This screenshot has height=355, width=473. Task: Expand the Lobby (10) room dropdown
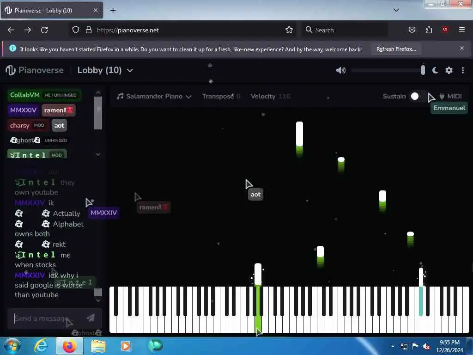coord(130,71)
